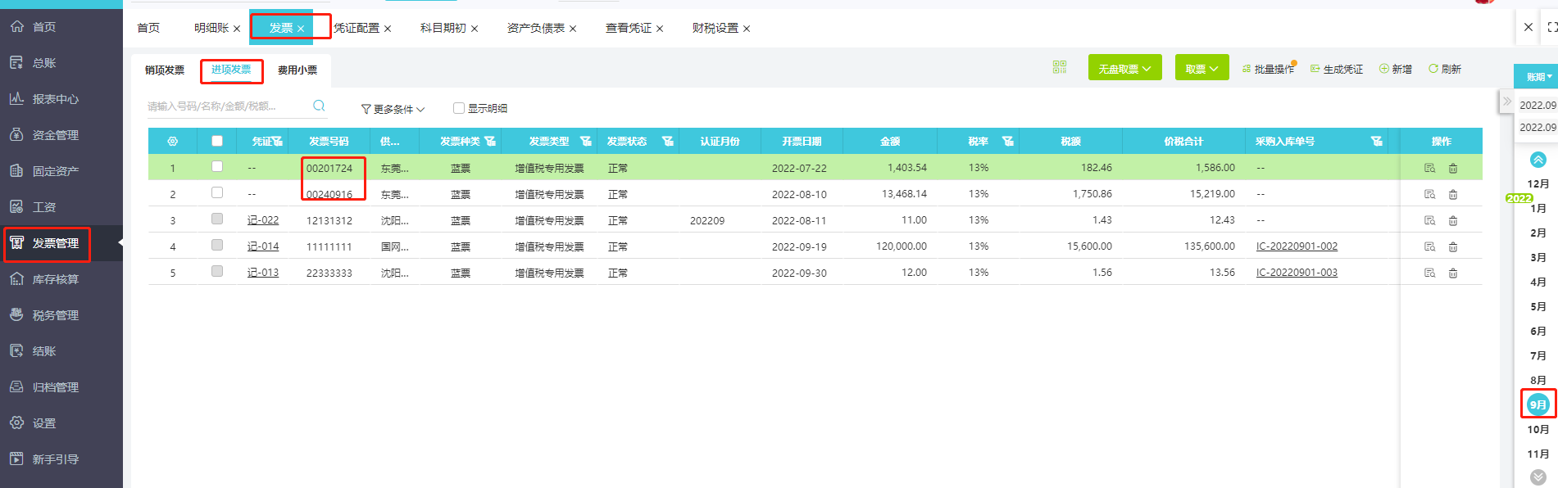Viewport: 1558px width, 488px height.
Task: View details of invoice 11111111
Action: tap(1429, 246)
